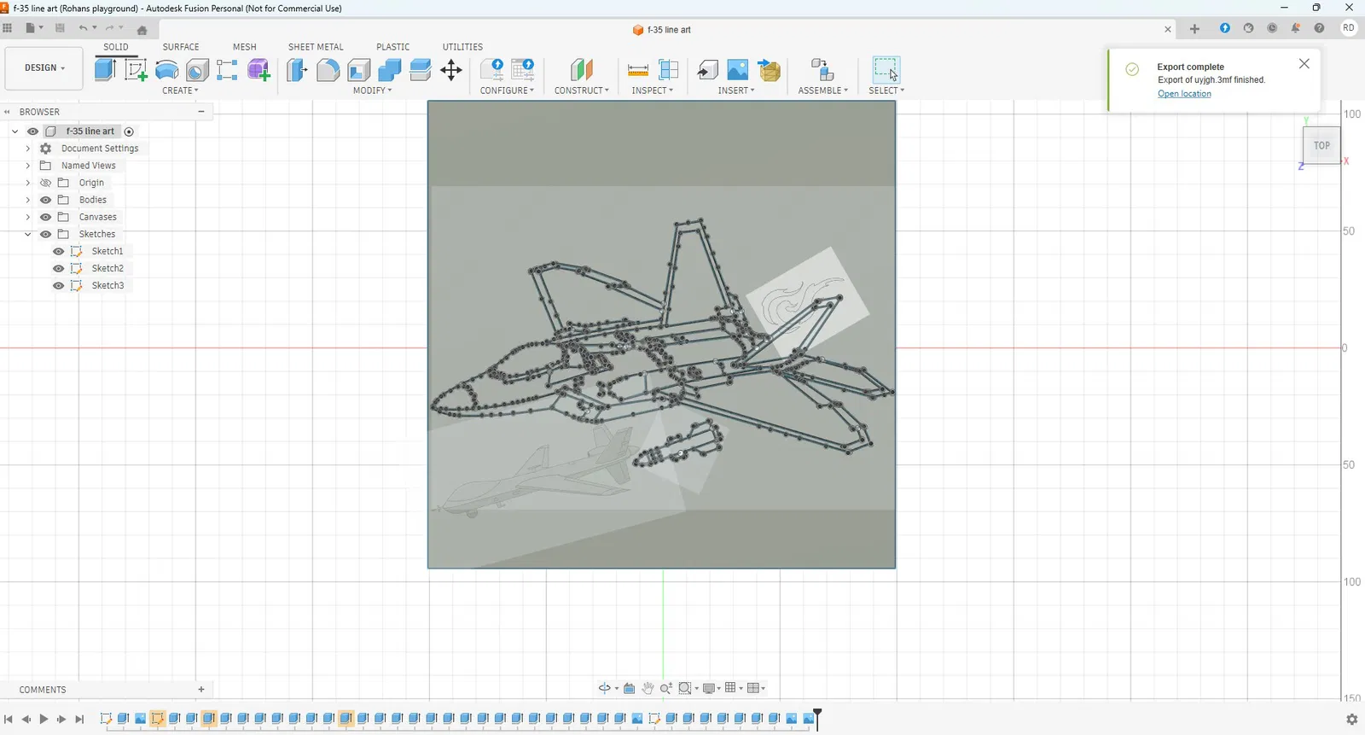
Task: Toggle visibility of the Bodies folder
Action: pyautogui.click(x=46, y=200)
